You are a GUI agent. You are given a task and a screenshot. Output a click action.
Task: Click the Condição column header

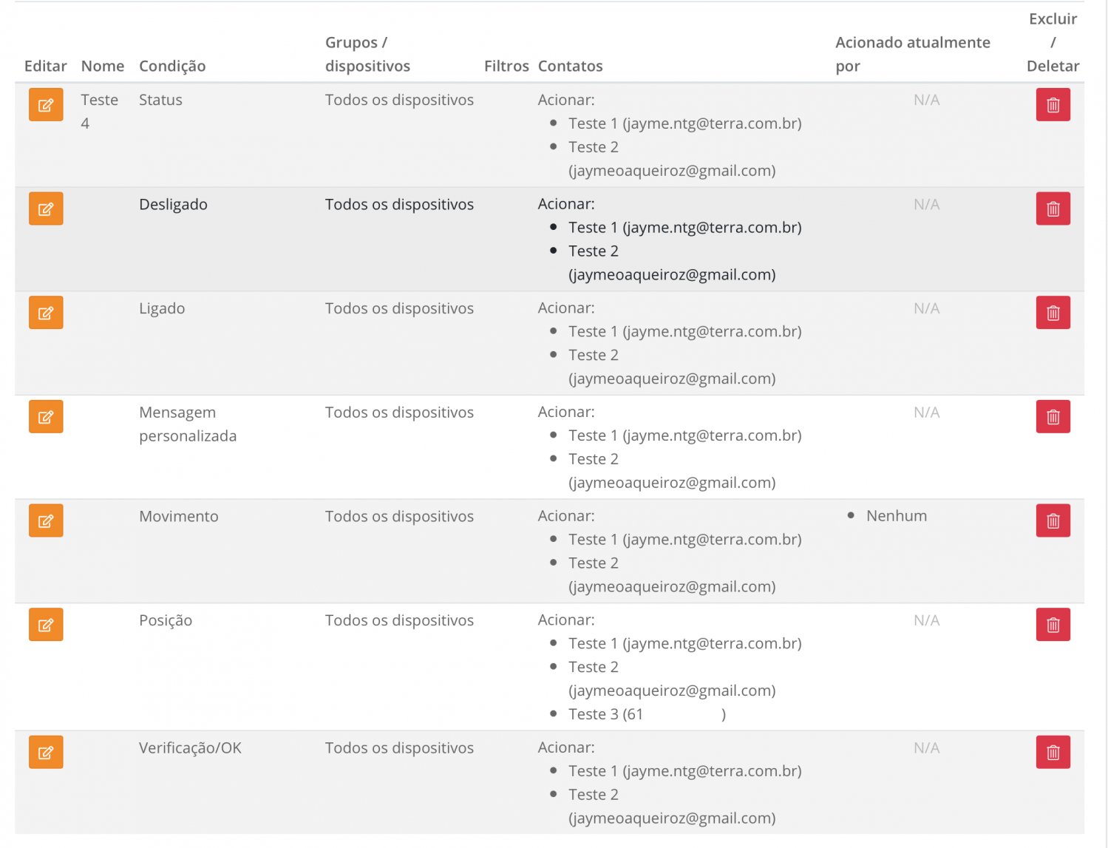click(172, 67)
